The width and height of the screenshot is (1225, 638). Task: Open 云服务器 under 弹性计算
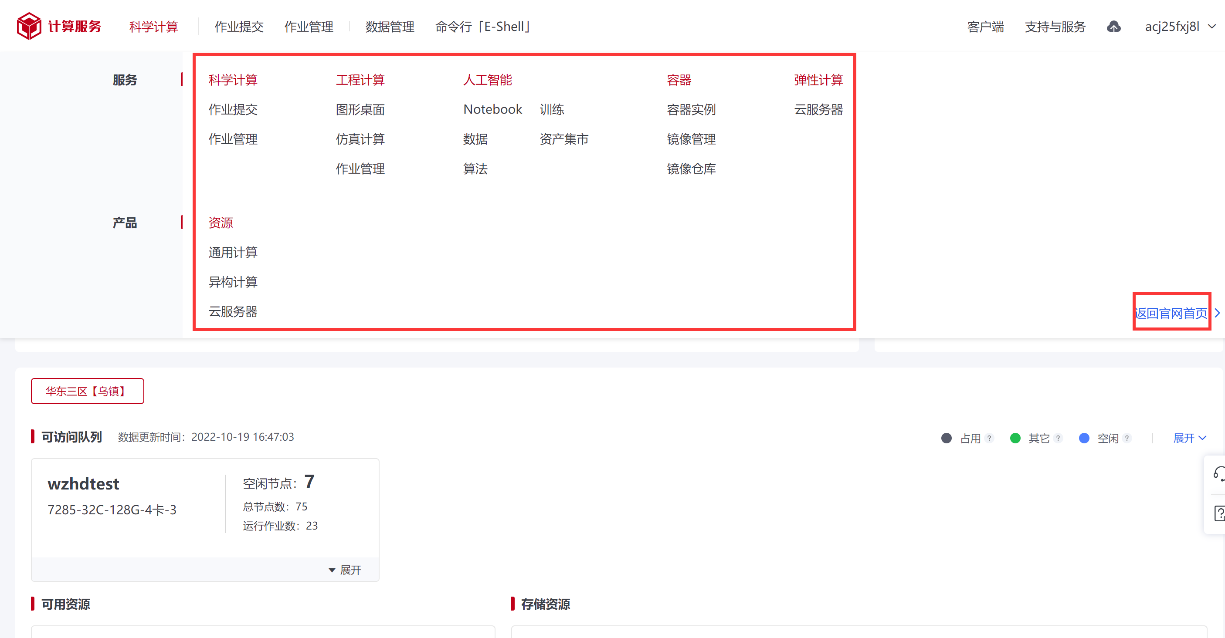point(818,109)
